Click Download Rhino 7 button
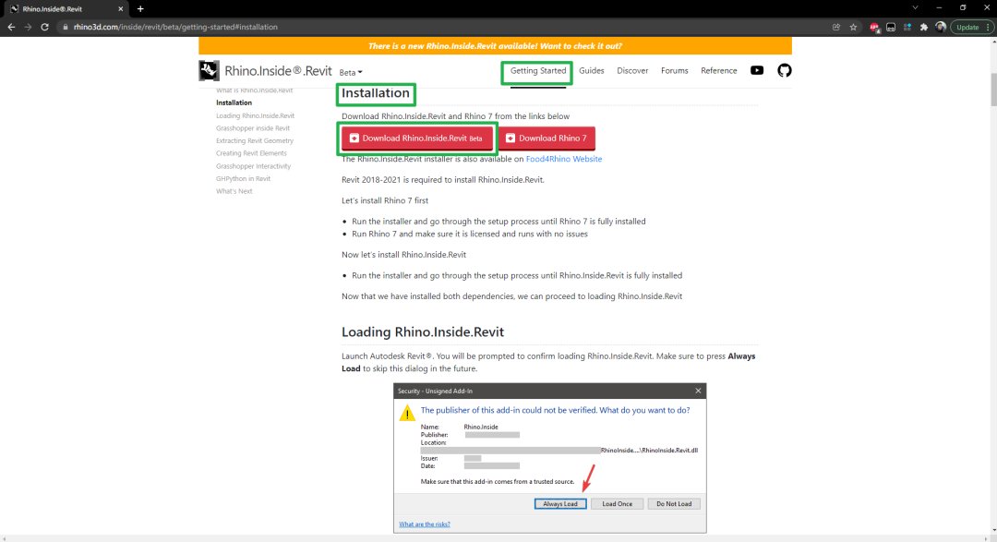Screen dimensions: 997x542 [547, 139]
